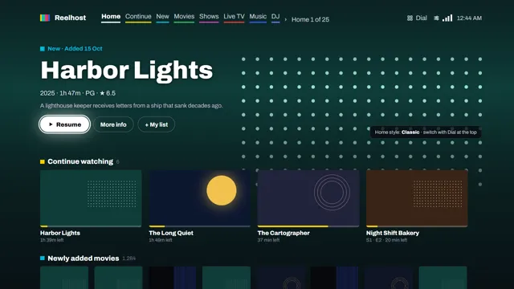Screen dimensions: 514x289
Task: Click the 6.5 star rating in metadata
Action: coord(108,93)
